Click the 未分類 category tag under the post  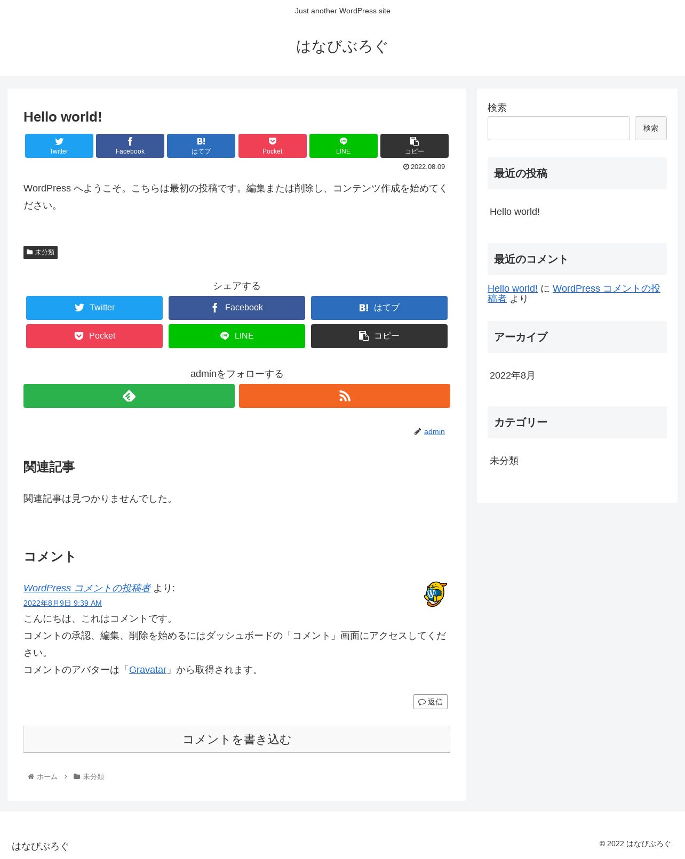(x=41, y=252)
